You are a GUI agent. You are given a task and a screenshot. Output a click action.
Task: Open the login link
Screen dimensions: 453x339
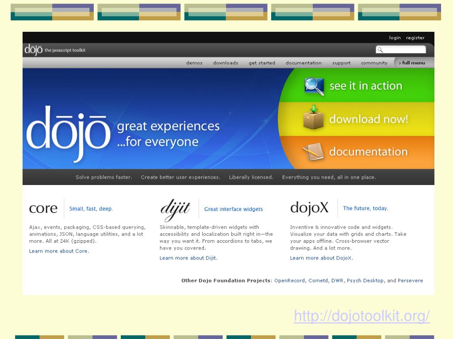[395, 38]
